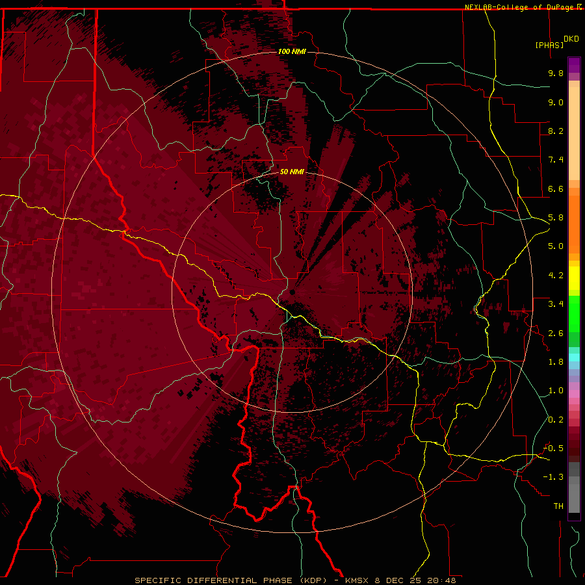Click the 5.0 scale value
585x585 pixels.
[x=556, y=246]
